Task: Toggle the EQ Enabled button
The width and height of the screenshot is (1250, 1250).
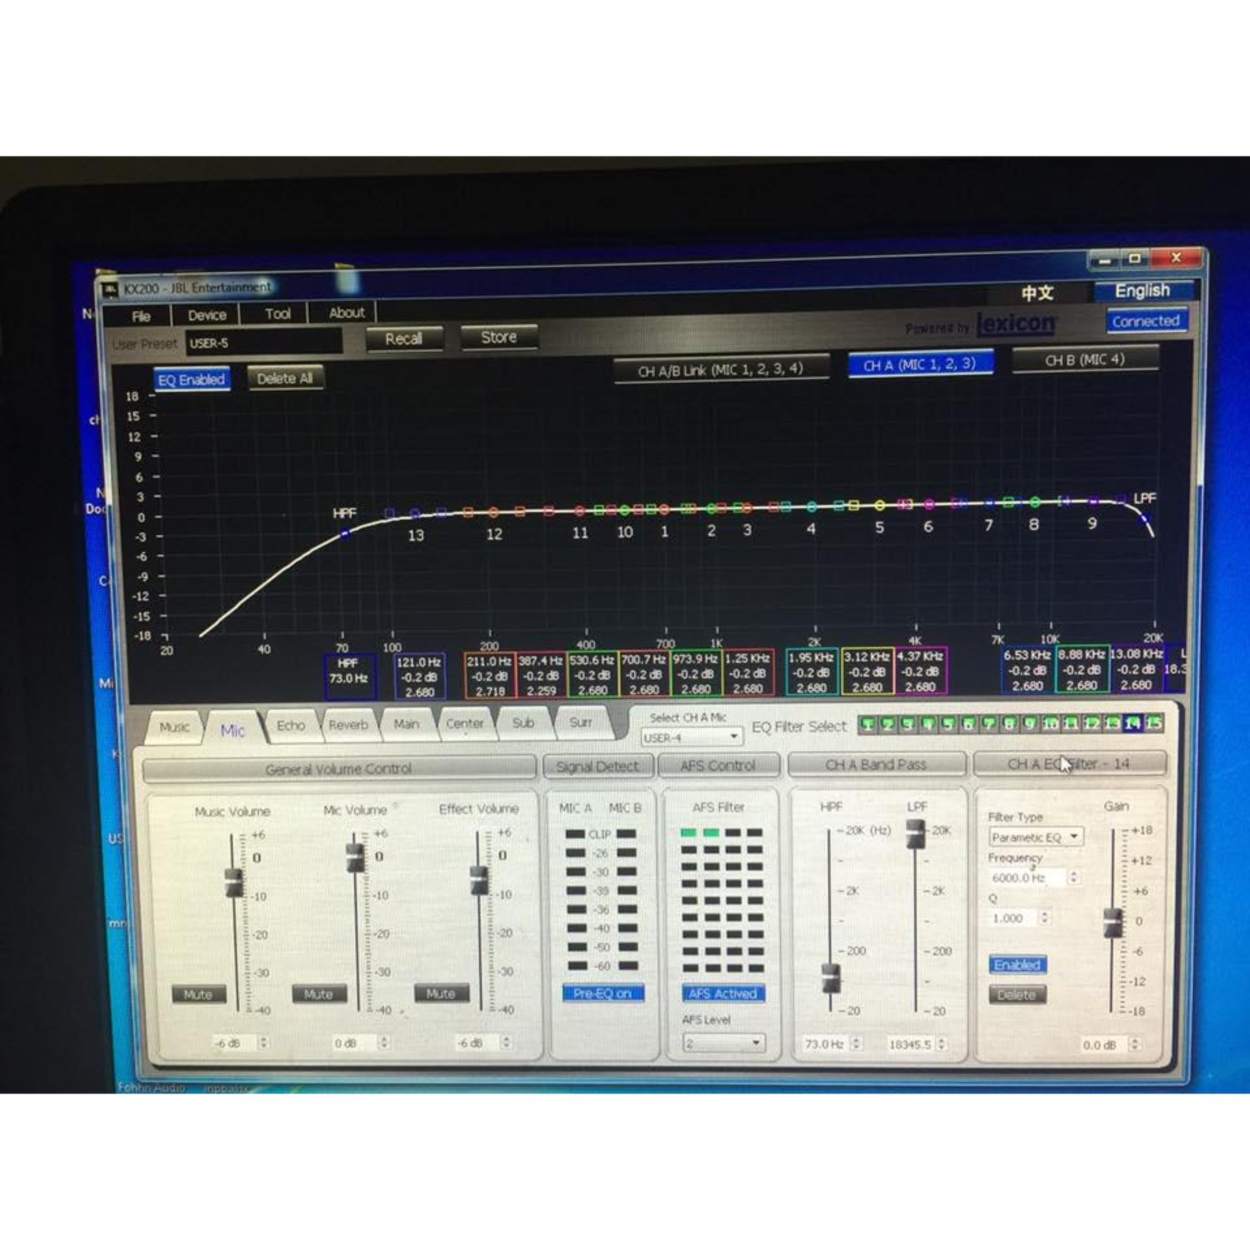Action: point(191,380)
